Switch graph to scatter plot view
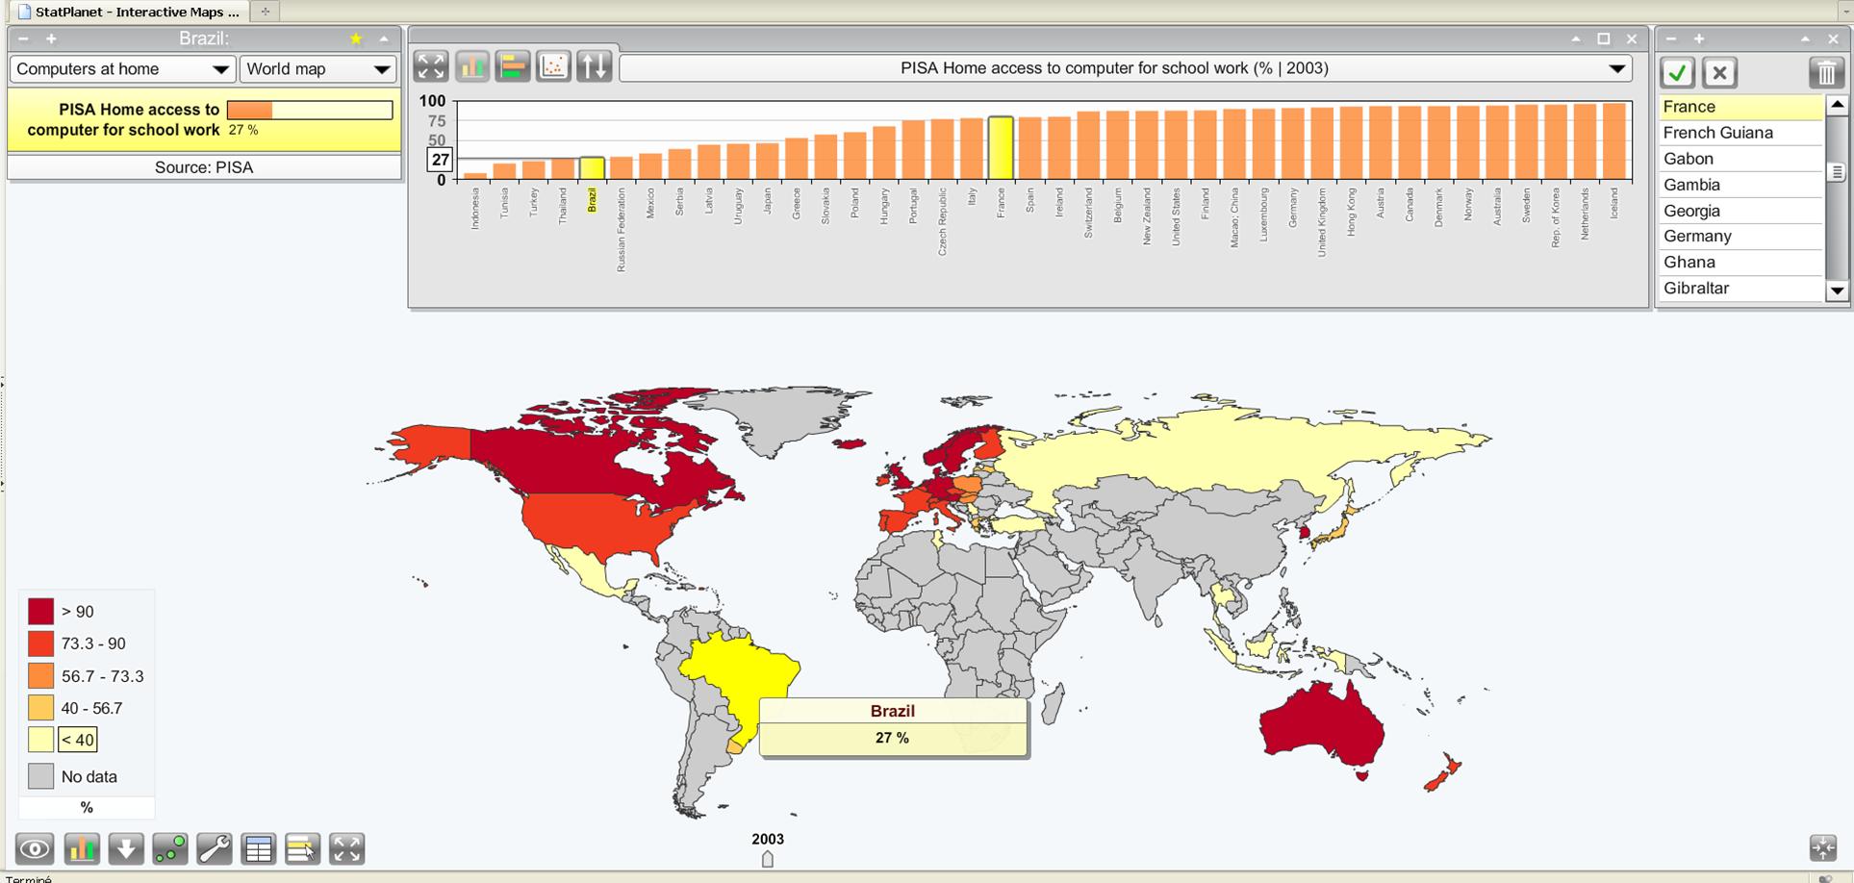Screen dimensions: 1854x883 pyautogui.click(x=553, y=66)
